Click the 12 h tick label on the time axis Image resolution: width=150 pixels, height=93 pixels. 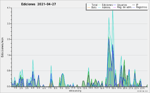[x=79, y=88]
